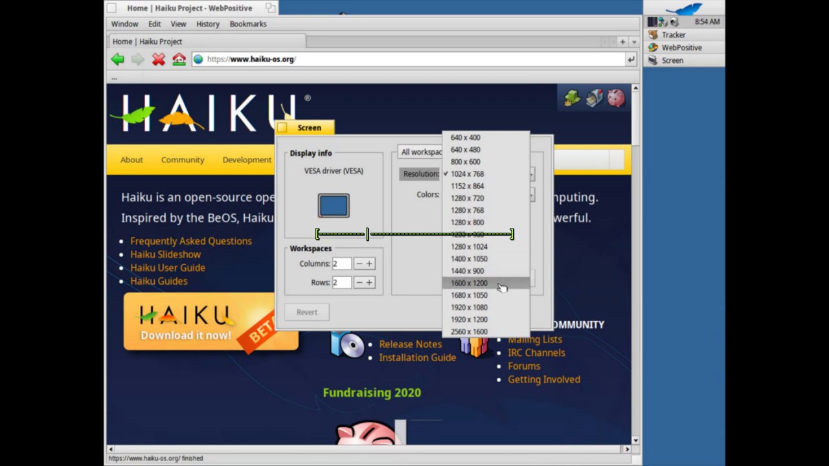Click the WebPositive zoom button in title tab

pyautogui.click(x=270, y=8)
